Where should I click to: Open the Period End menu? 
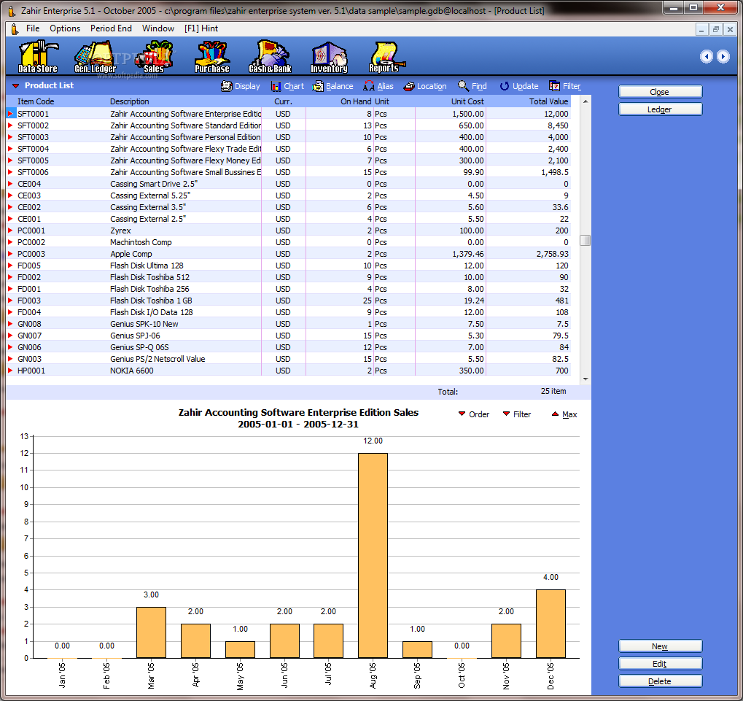[111, 28]
